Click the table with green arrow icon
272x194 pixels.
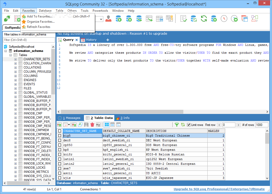click(149, 19)
